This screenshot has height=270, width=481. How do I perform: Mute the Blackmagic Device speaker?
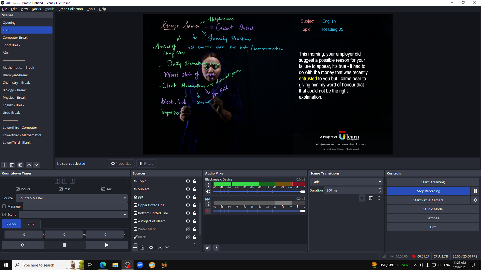pyautogui.click(x=208, y=191)
